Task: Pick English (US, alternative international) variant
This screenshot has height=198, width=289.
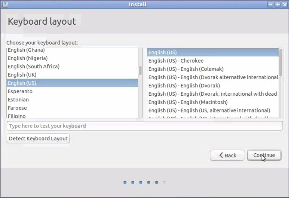Action: pos(213,110)
